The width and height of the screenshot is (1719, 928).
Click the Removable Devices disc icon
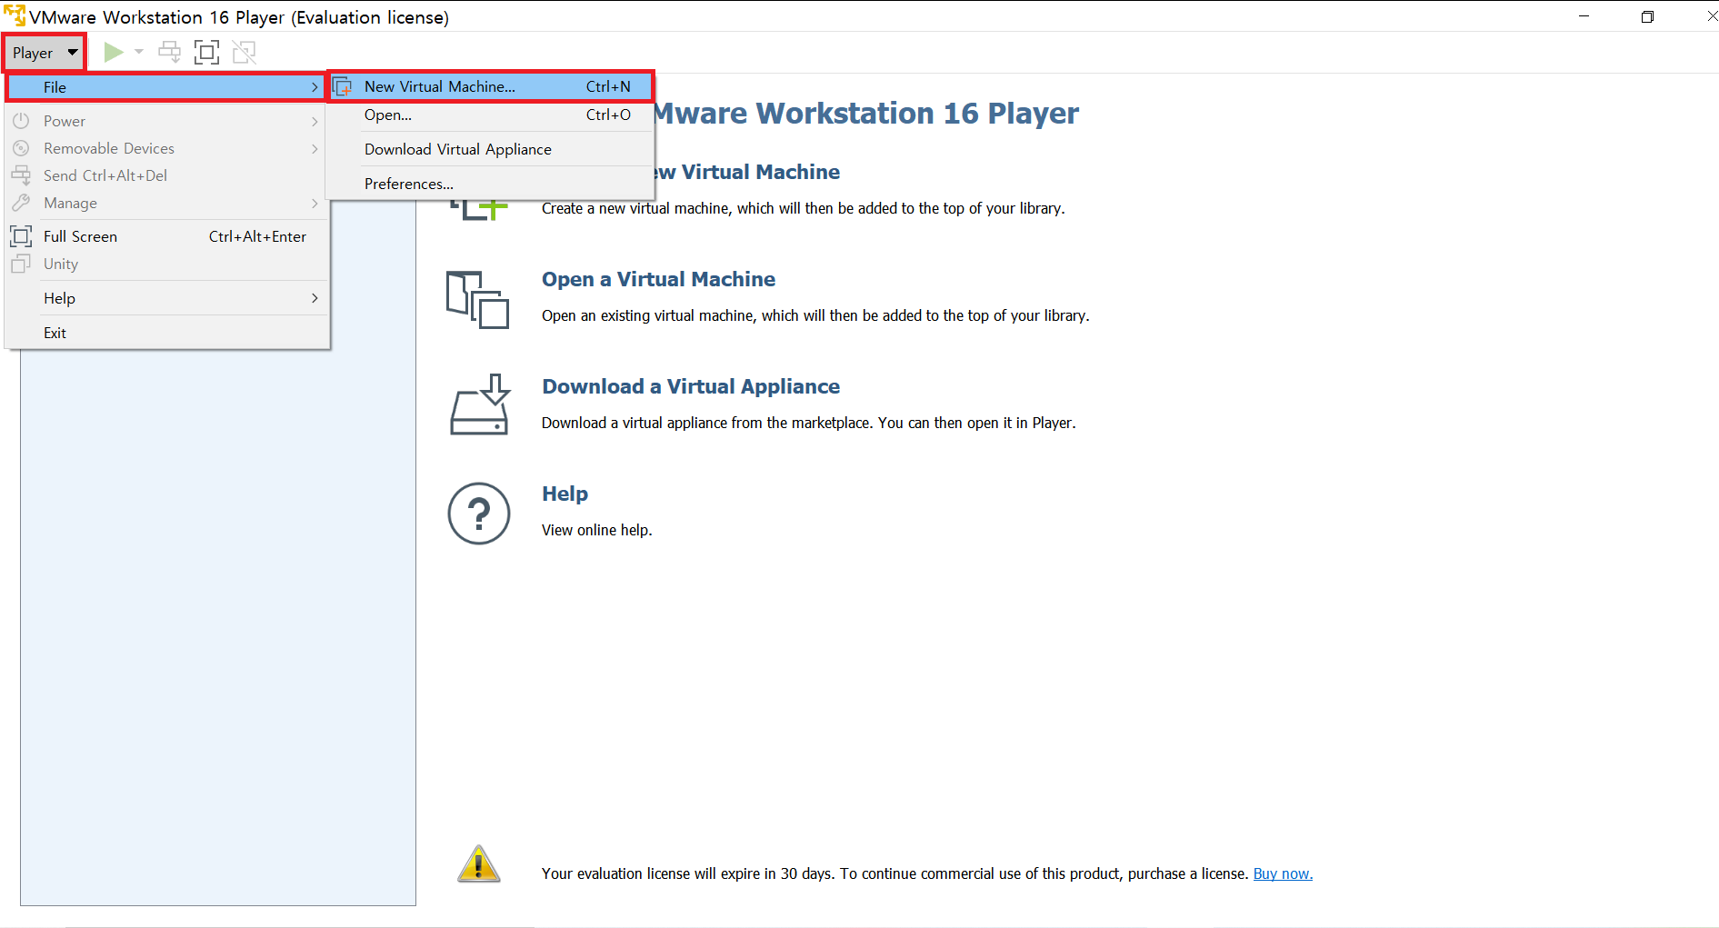click(x=21, y=148)
